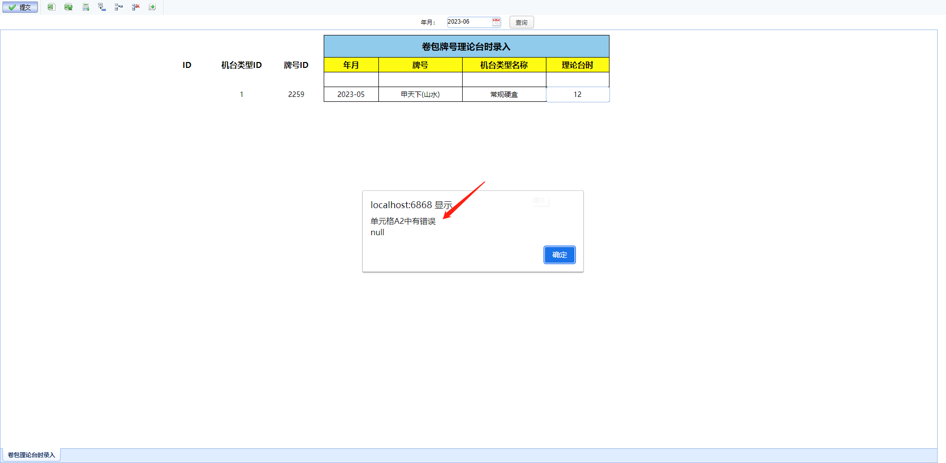The image size is (946, 463).
Task: Click the 理论台时 cell with value 12
Action: [x=577, y=94]
